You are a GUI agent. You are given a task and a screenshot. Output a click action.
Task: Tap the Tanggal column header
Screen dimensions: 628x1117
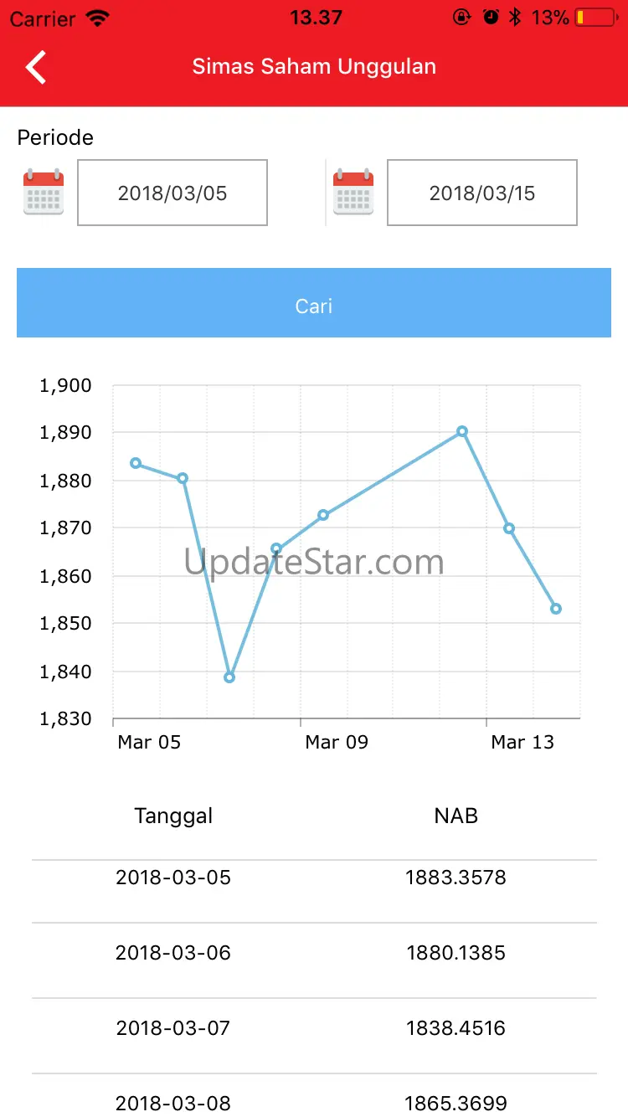173,816
